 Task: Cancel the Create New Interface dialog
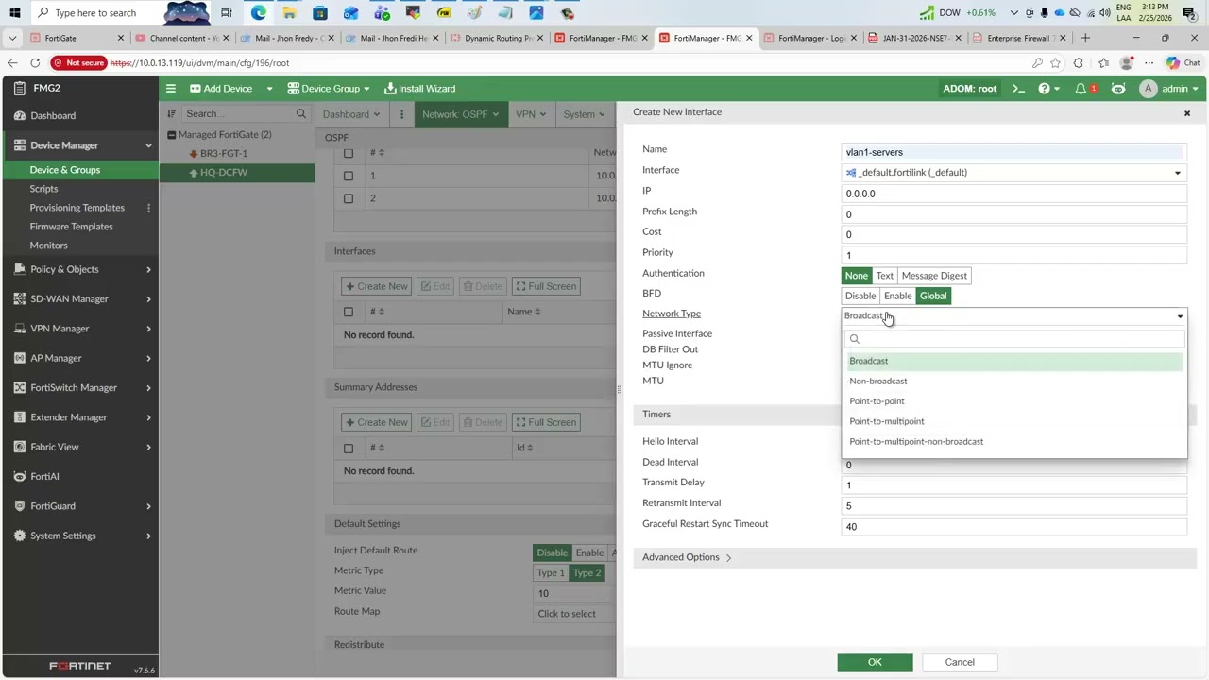pyautogui.click(x=960, y=662)
